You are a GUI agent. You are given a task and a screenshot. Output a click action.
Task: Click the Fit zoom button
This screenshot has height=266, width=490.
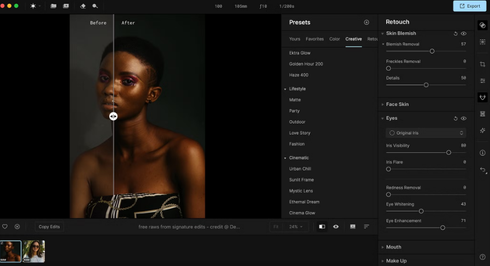(x=276, y=227)
